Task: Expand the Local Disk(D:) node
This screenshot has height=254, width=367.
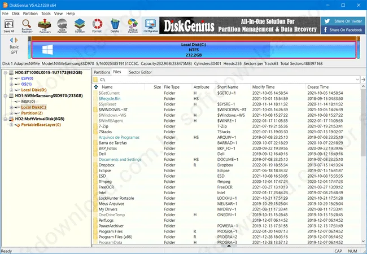Action: coord(11,90)
